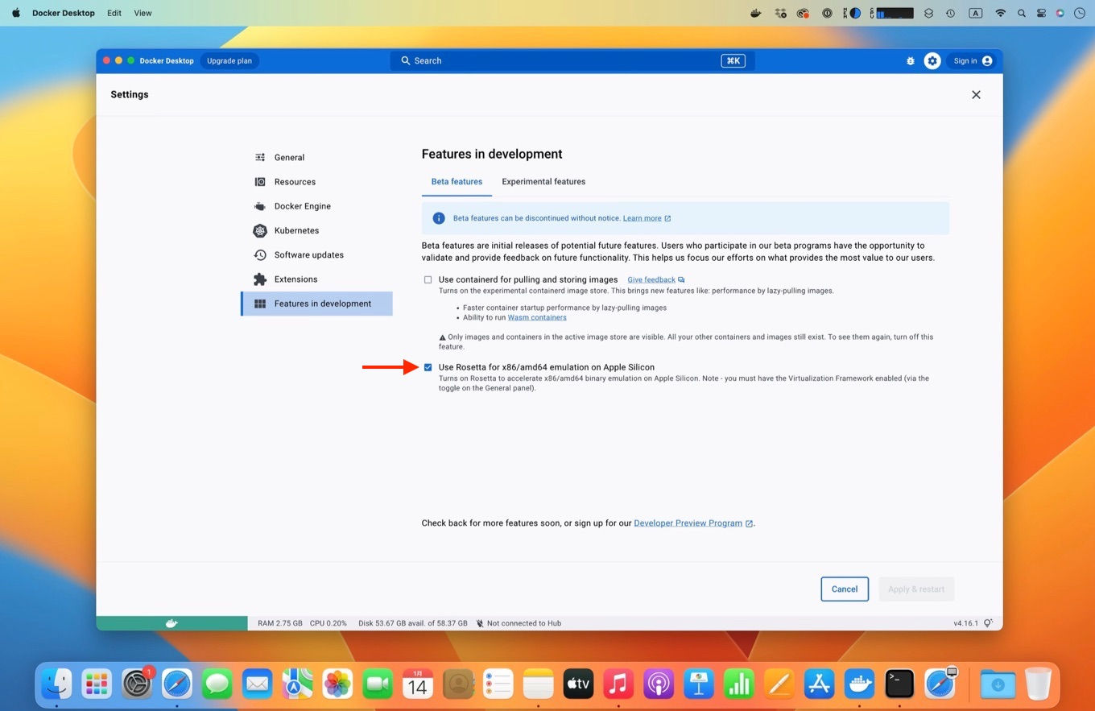Open the Apple menu

click(15, 13)
